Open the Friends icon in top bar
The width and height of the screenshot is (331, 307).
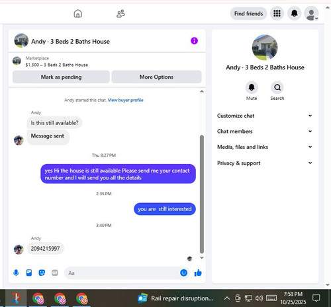120,14
